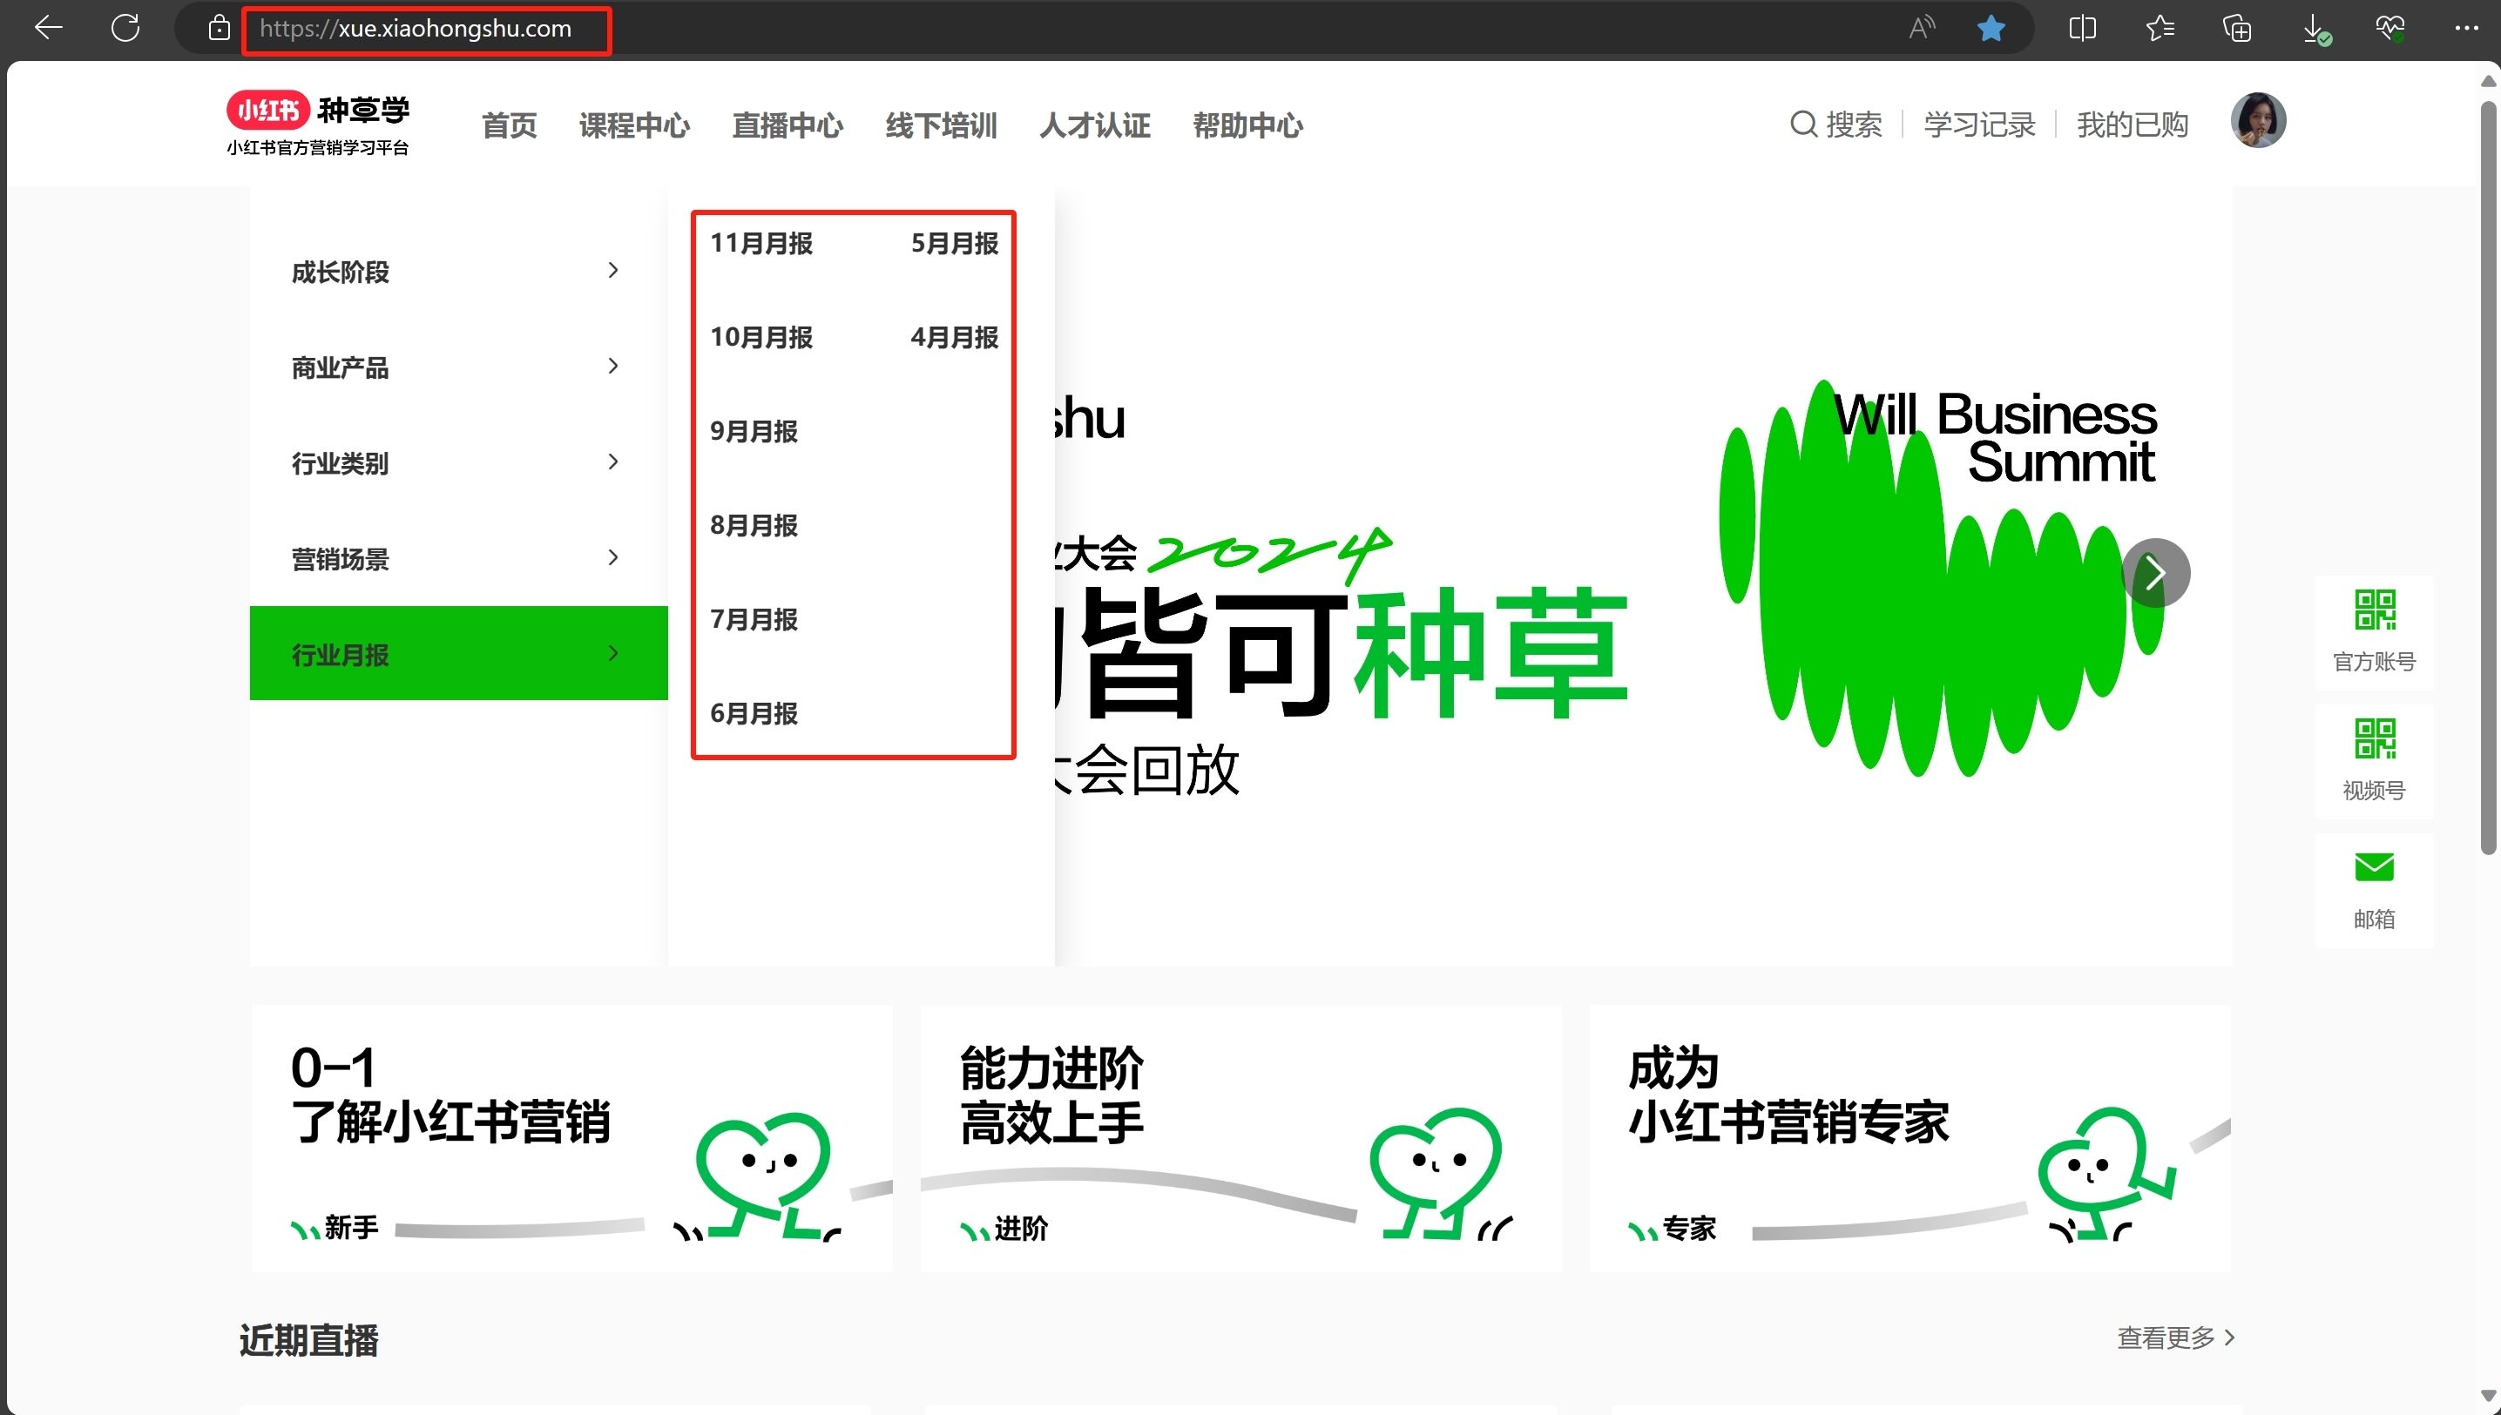
Task: Click the browser refresh icon
Action: click(x=125, y=28)
